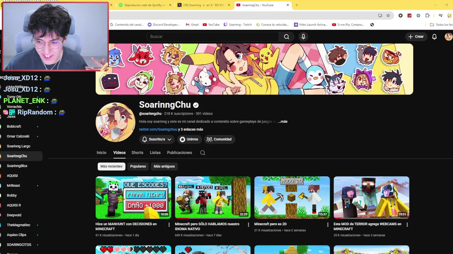Open Contenido del canal bookmark
Viewport: 453px width, 254px height.
point(126,25)
